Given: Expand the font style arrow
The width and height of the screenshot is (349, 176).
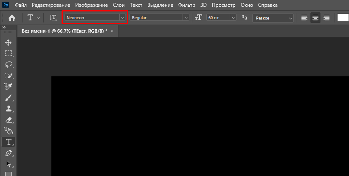Looking at the screenshot, I should pyautogui.click(x=186, y=17).
